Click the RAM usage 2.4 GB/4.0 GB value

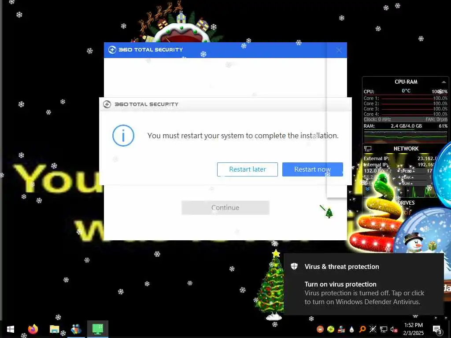[x=406, y=126]
